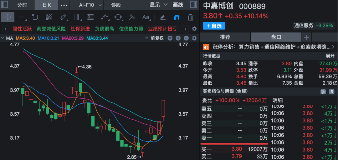Open the 前复权 adjustment dropdown

coord(154,38)
